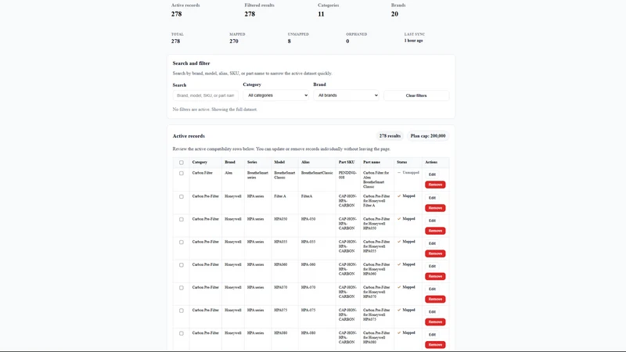Edit the HPA070 record
The width and height of the screenshot is (626, 352).
tap(432, 289)
